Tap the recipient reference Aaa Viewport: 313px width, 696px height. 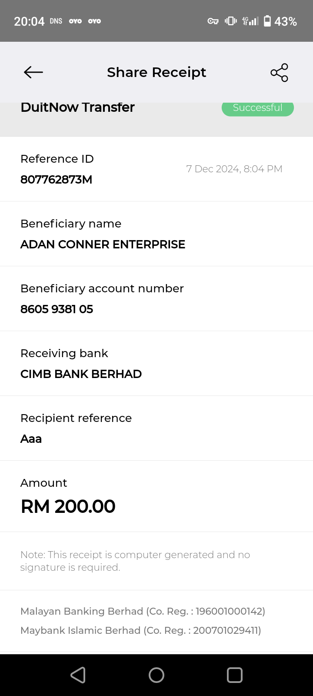click(x=31, y=439)
